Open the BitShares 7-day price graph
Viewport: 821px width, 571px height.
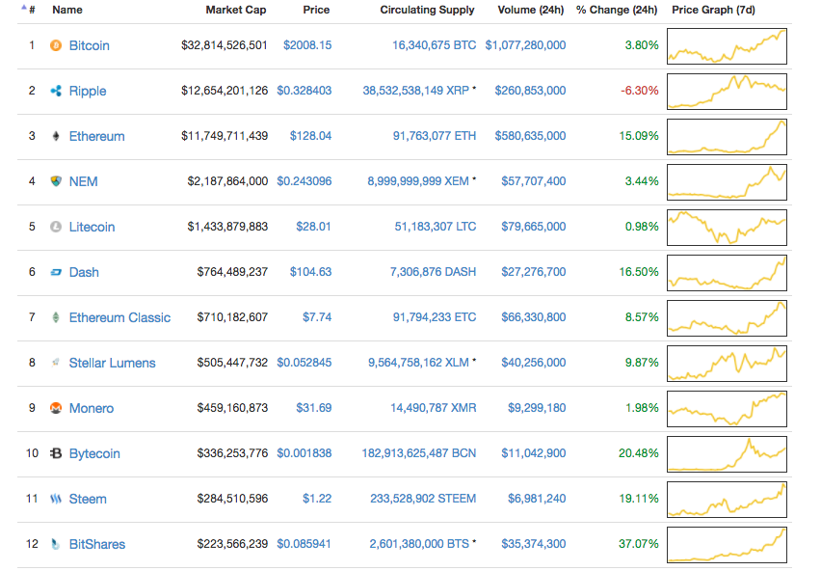[x=727, y=545]
